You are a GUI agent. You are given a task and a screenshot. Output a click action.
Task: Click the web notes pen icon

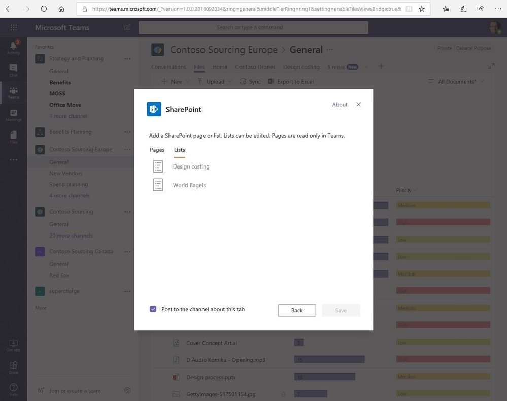pos(463,9)
